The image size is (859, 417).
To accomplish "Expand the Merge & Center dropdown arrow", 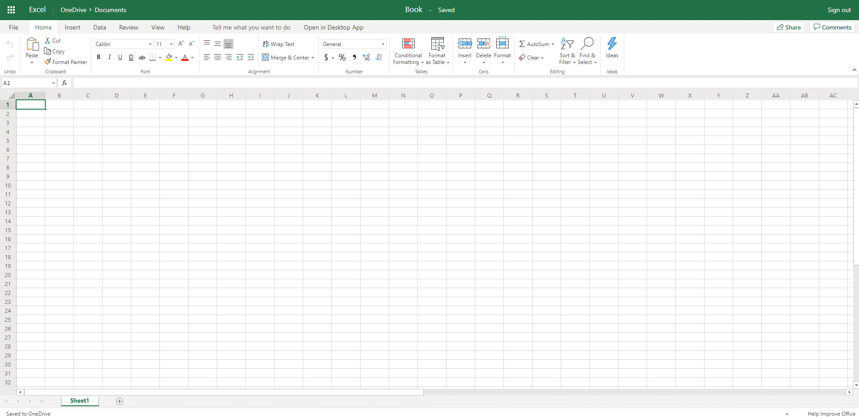I will tap(313, 58).
